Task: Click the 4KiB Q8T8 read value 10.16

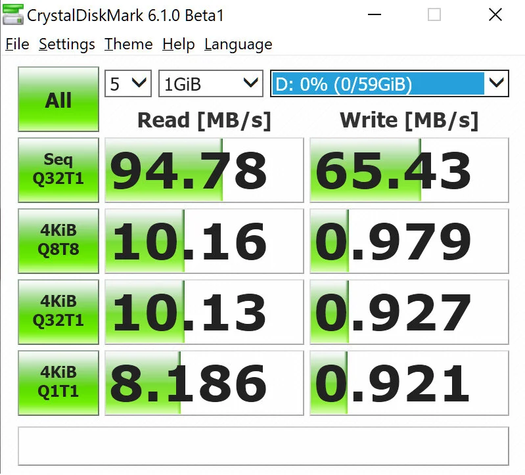Action: click(204, 240)
